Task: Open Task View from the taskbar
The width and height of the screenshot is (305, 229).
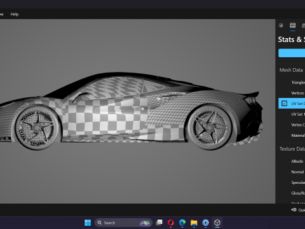Action: coord(159,223)
